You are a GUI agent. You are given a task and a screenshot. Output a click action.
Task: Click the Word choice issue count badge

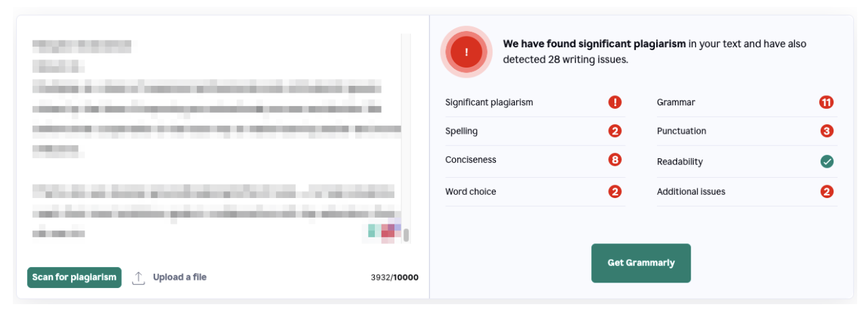(614, 192)
